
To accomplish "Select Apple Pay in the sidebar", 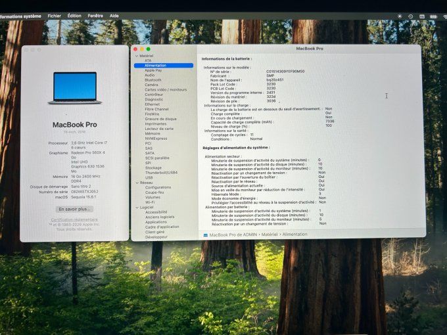I will tap(153, 70).
